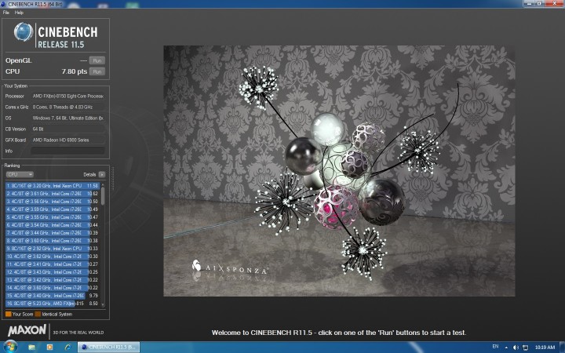Run the OpenGL benchmark test
This screenshot has height=353, width=565.
(97, 60)
